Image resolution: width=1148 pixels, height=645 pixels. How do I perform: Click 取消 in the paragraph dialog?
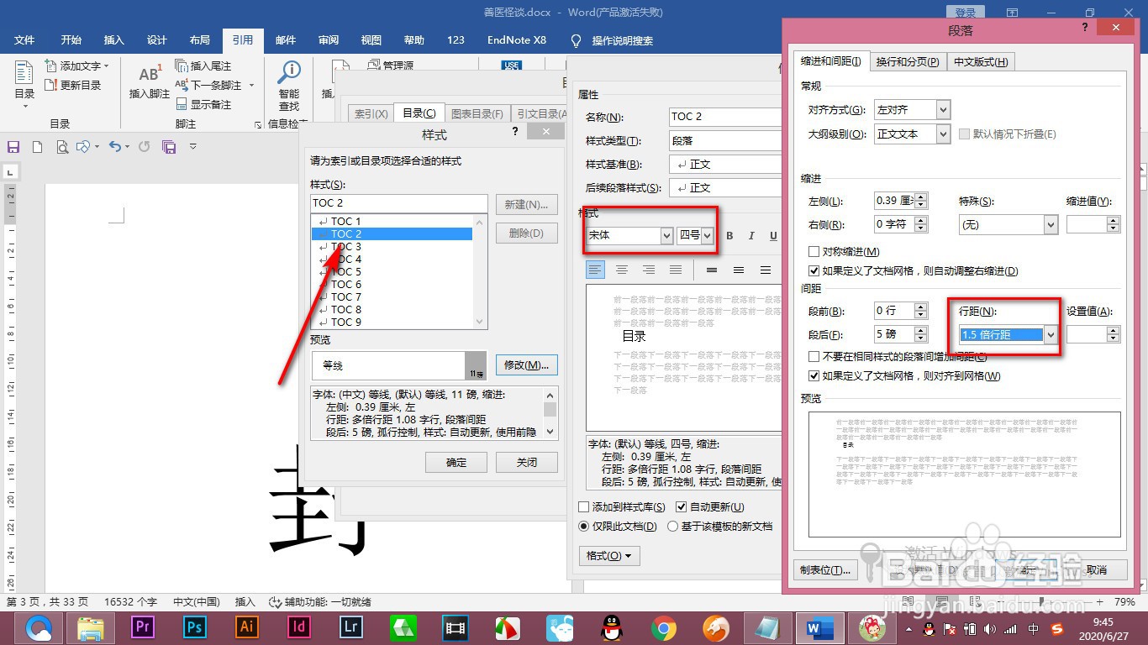(x=1096, y=570)
